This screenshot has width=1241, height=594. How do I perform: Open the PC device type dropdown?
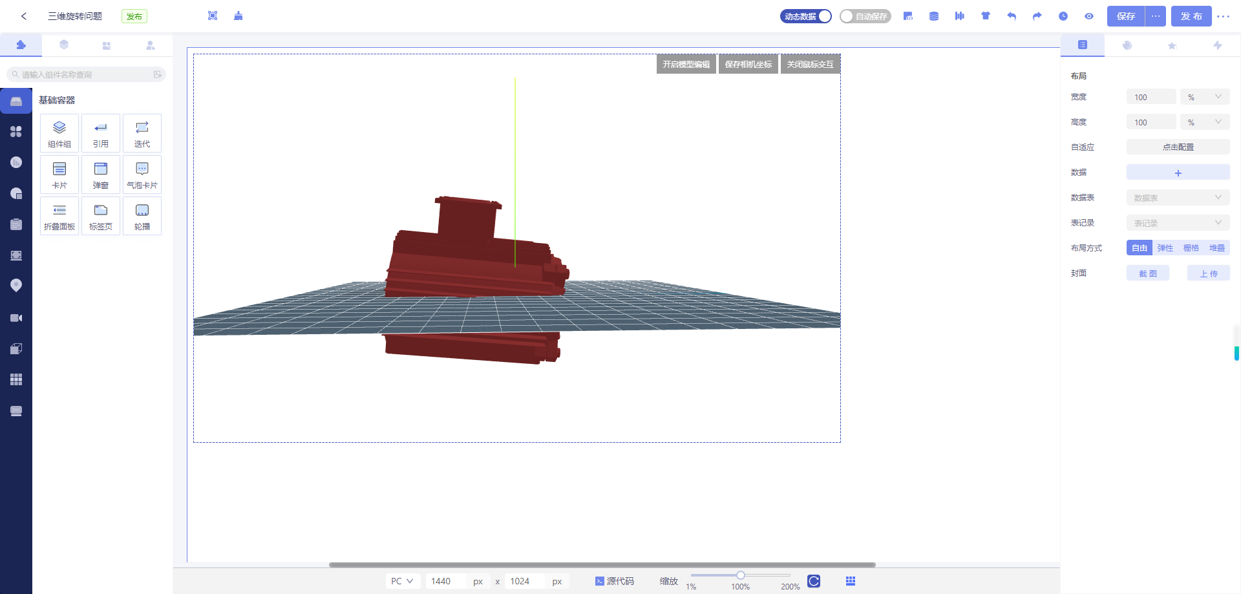coord(403,581)
